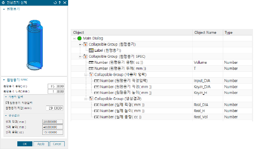Select the KeyIn_H tree row

[162, 93]
